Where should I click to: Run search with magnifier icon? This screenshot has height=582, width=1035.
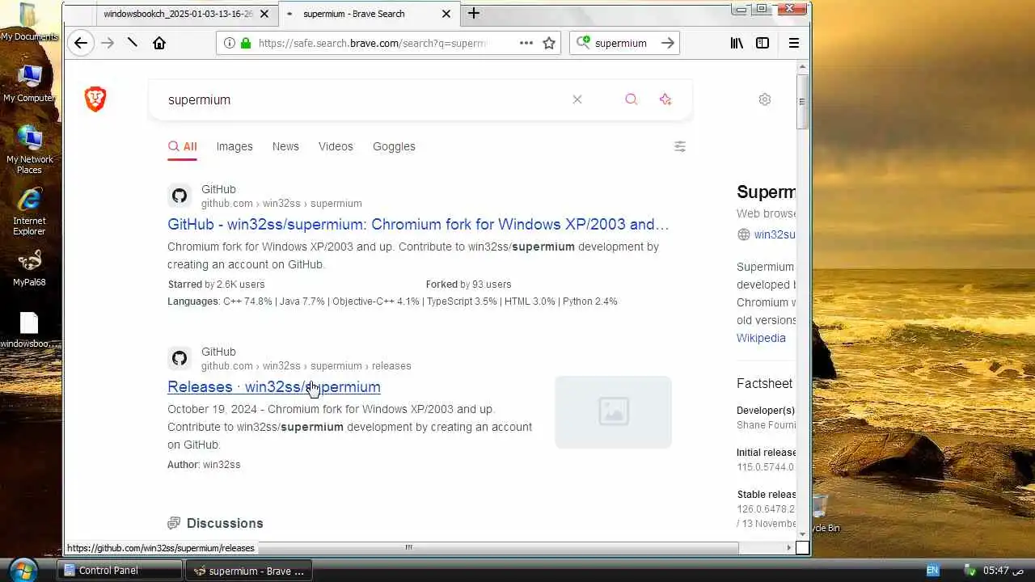coord(632,99)
